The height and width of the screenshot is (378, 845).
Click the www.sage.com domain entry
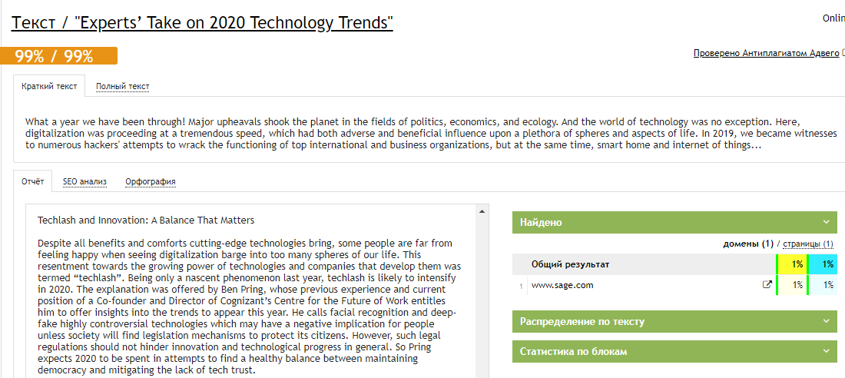[562, 285]
